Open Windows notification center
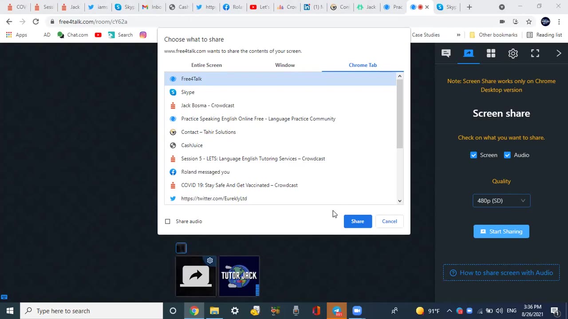Screen dimensions: 568x319 (555, 311)
